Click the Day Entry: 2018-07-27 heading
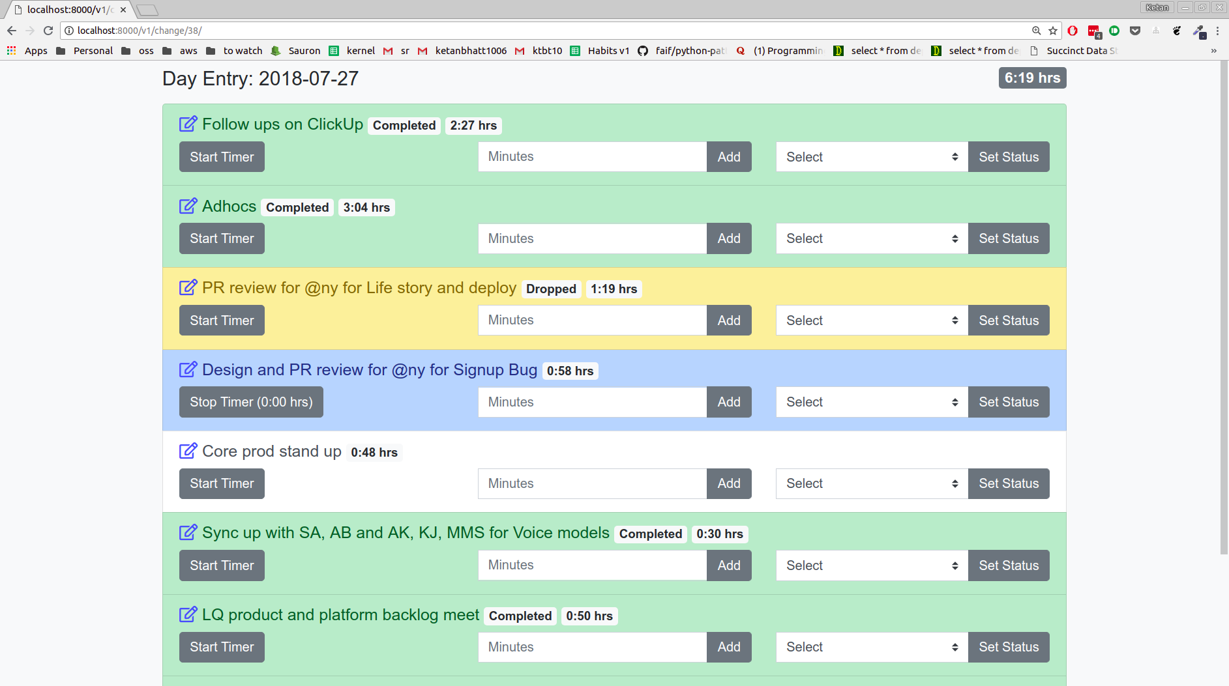1229x686 pixels. point(260,79)
